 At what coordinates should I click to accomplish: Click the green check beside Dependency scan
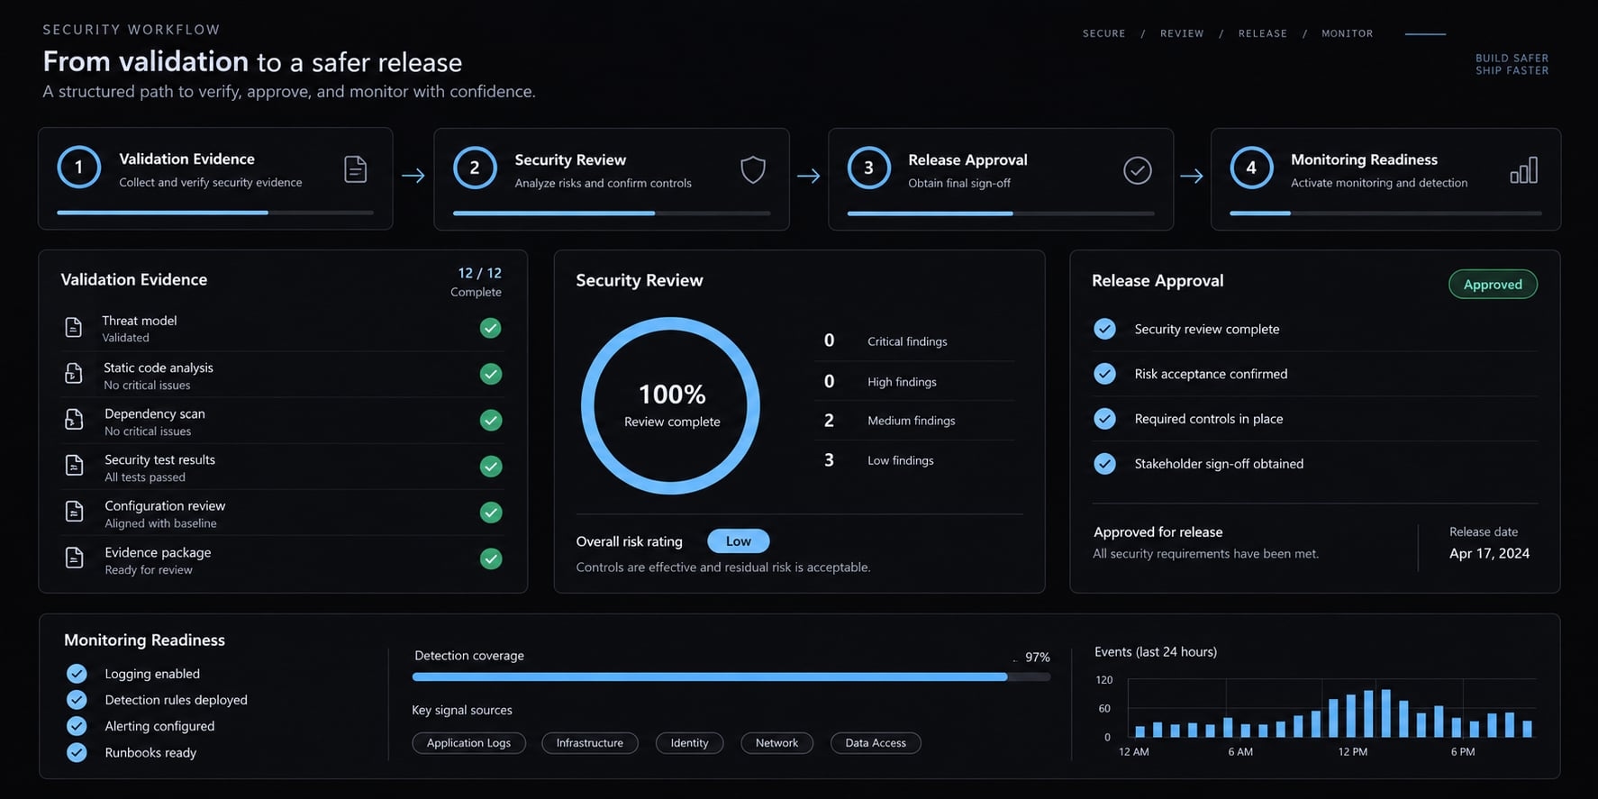[491, 420]
